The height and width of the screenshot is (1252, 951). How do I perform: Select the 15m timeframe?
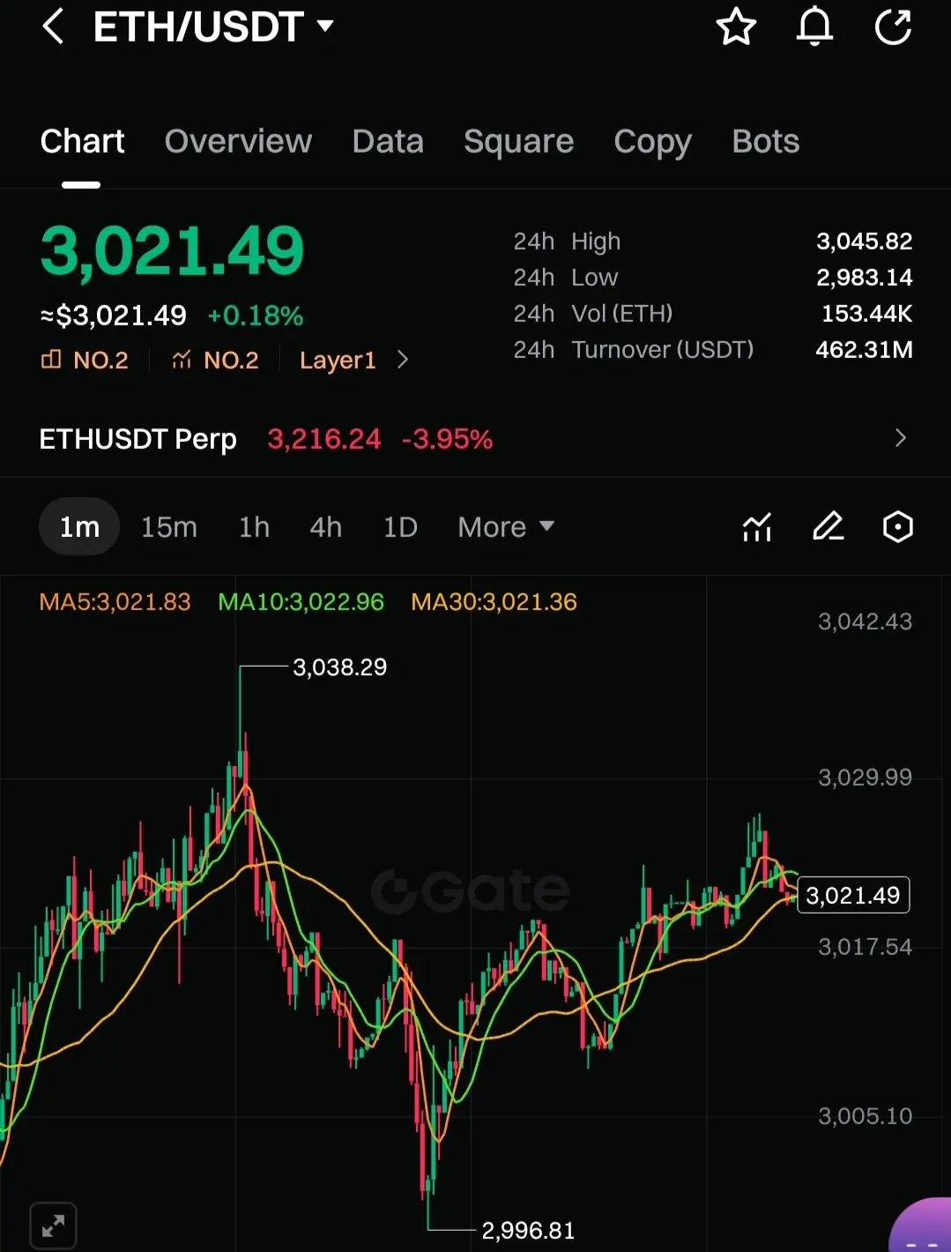coord(169,527)
